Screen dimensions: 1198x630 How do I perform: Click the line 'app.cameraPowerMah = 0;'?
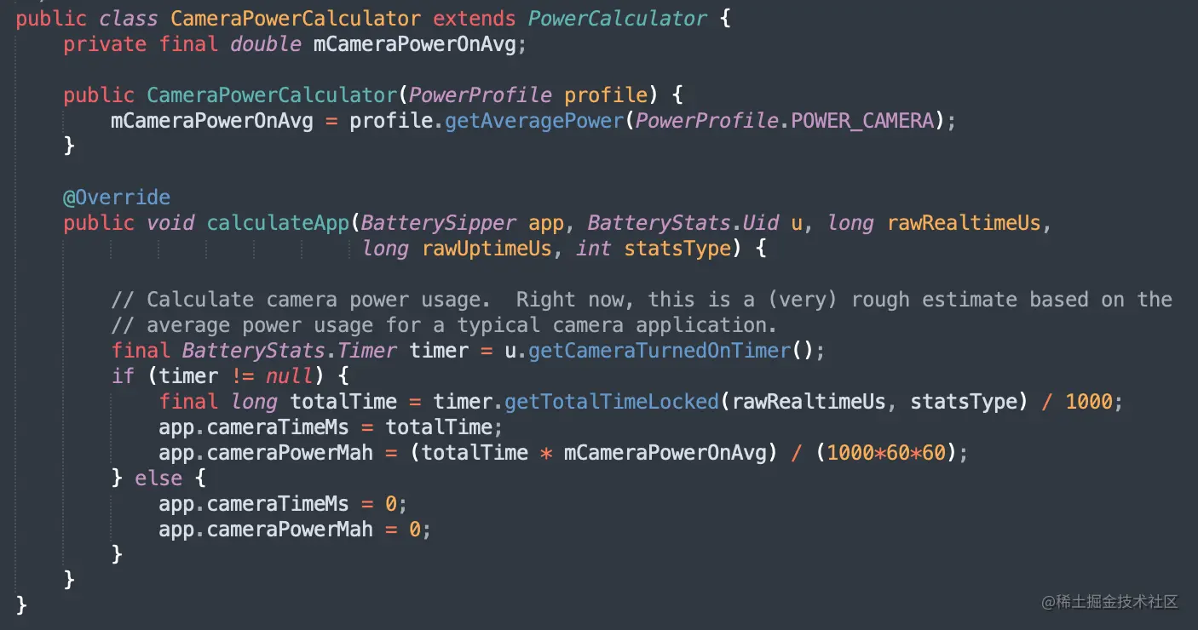pos(296,530)
